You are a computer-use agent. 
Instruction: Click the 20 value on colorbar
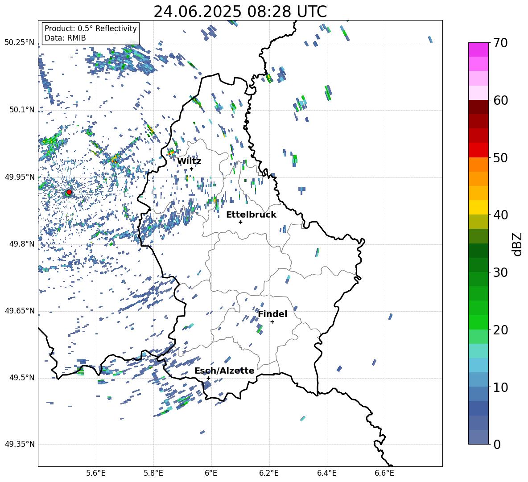pyautogui.click(x=500, y=330)
